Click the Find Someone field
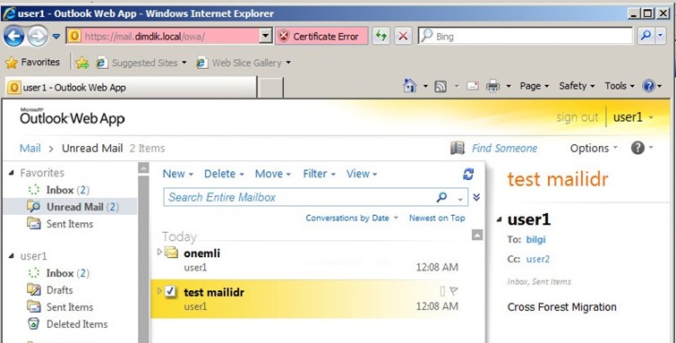The image size is (676, 343). click(504, 149)
